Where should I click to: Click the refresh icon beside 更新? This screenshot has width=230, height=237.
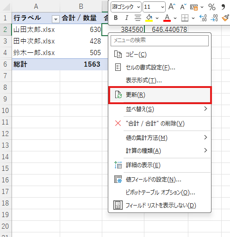coord(118,95)
